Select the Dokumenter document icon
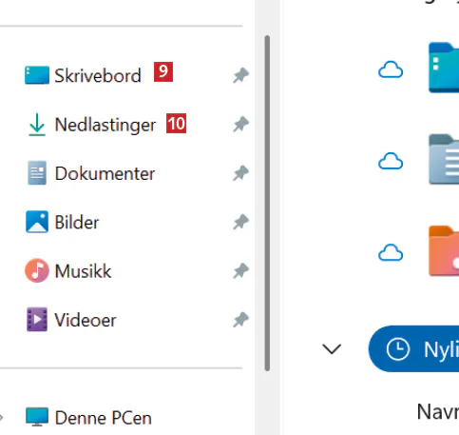This screenshot has width=459, height=435. (x=37, y=173)
